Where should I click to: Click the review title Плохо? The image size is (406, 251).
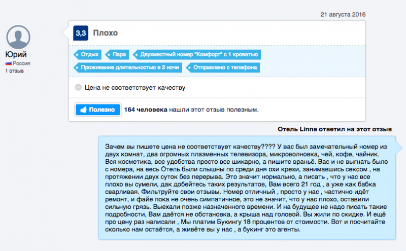(106, 33)
